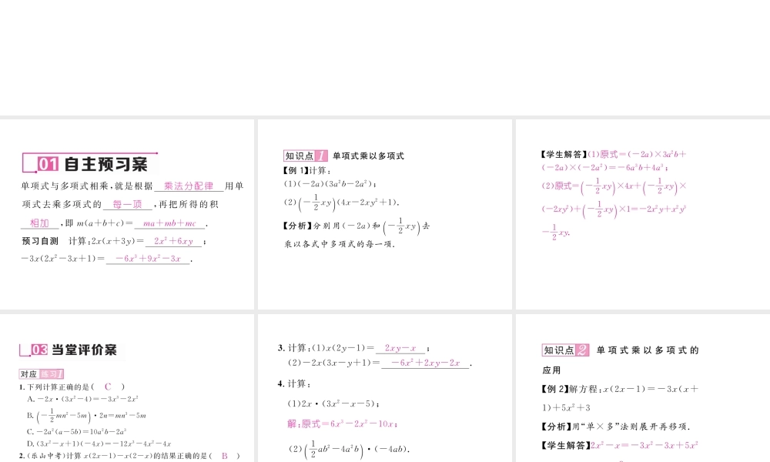Click expression (1)2x·(3x²−x−5)
Viewport: 770px width, 462px height.
[333, 403]
